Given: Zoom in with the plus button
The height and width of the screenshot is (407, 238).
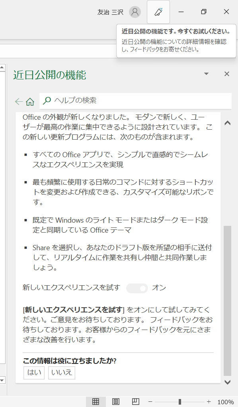Looking at the screenshot, I should (x=209, y=402).
